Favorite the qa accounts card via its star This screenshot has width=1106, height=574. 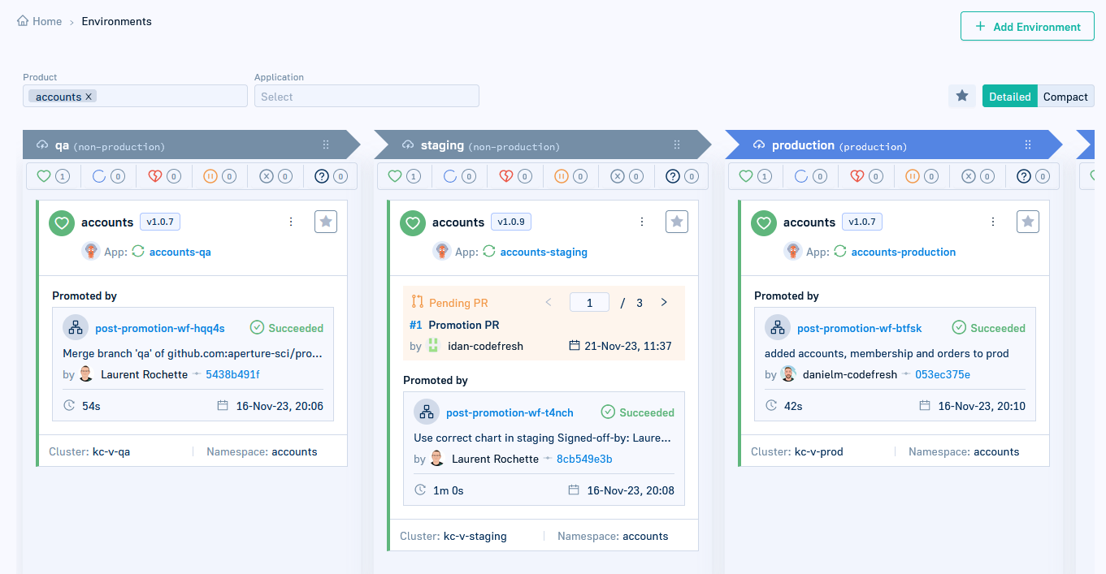(x=326, y=221)
